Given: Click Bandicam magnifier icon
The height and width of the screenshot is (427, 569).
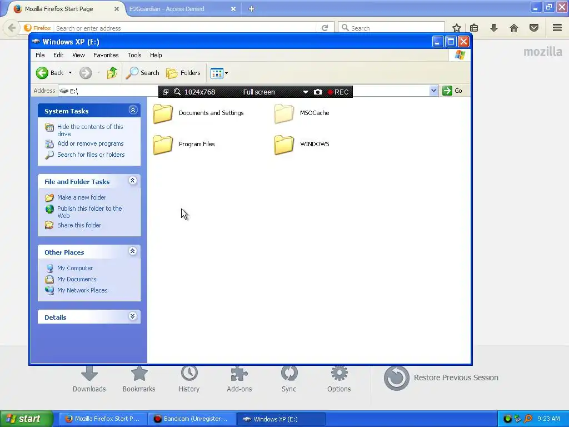Looking at the screenshot, I should [177, 92].
